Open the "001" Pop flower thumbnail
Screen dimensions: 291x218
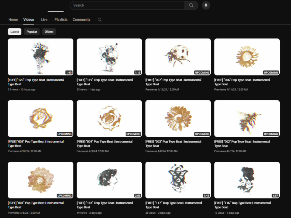[x=41, y=180]
